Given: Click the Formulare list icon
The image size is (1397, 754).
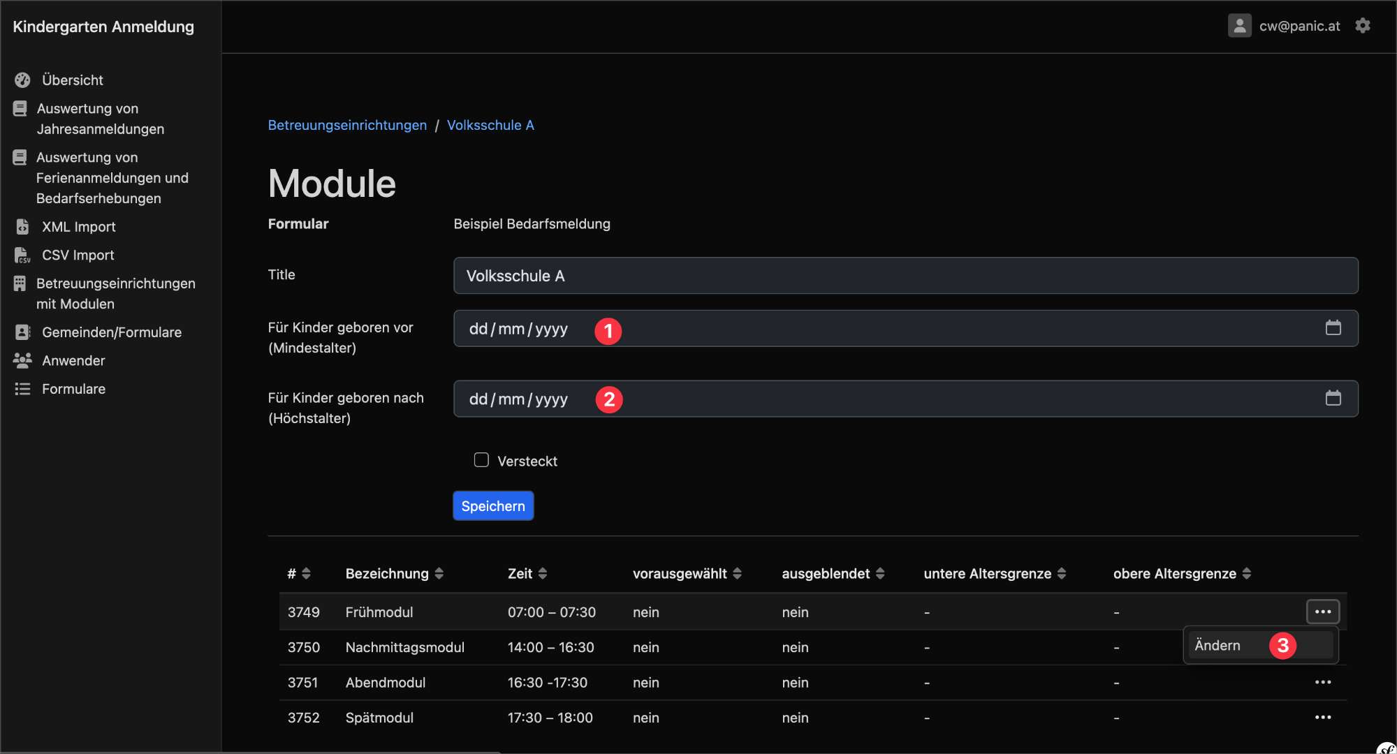Looking at the screenshot, I should pyautogui.click(x=22, y=389).
